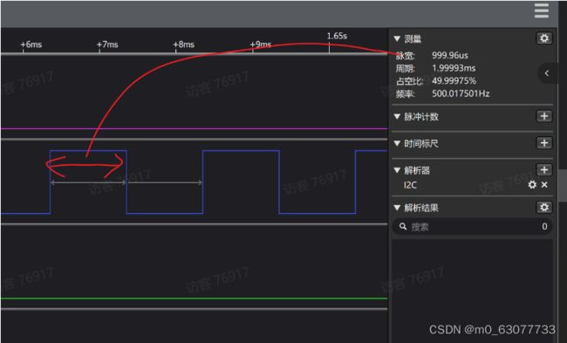
Task: Select the I2C decoder entry
Action: 410,185
